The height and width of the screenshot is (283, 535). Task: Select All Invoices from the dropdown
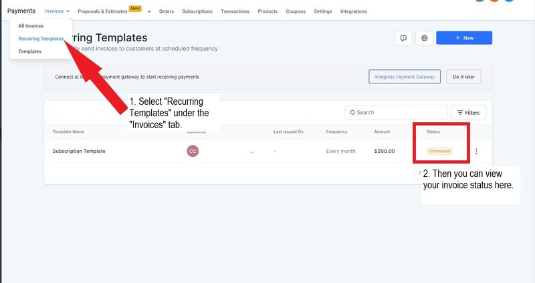[31, 26]
